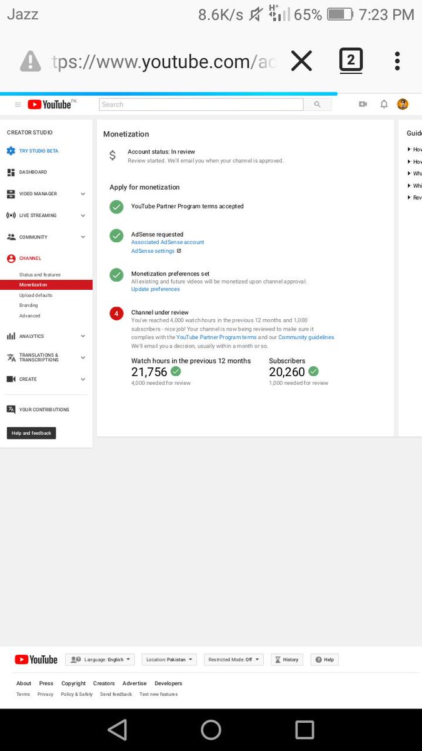The image size is (422, 751).
Task: Open the Location: Pakistan dropdown
Action: pyautogui.click(x=169, y=660)
